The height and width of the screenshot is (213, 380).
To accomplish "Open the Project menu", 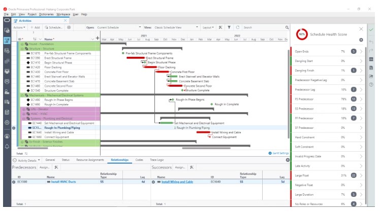I will coord(32,14).
